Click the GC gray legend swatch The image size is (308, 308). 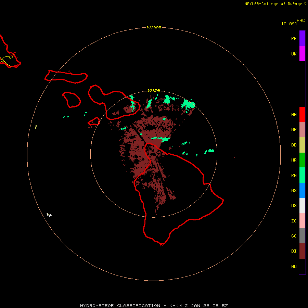302,236
